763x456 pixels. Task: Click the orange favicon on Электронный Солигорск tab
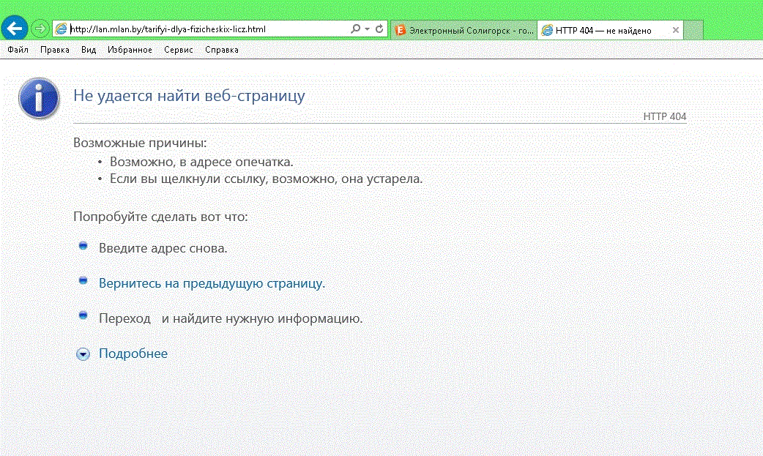pos(401,30)
